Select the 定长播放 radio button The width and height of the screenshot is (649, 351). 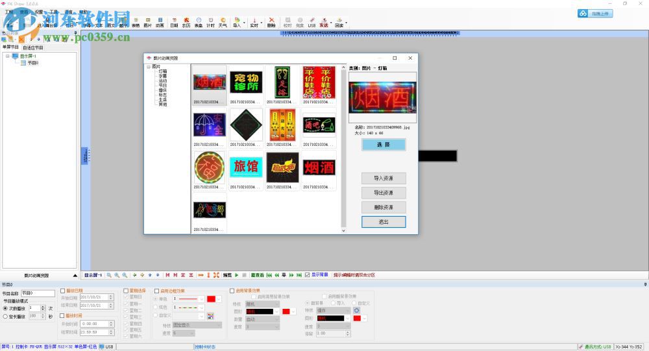click(5, 317)
